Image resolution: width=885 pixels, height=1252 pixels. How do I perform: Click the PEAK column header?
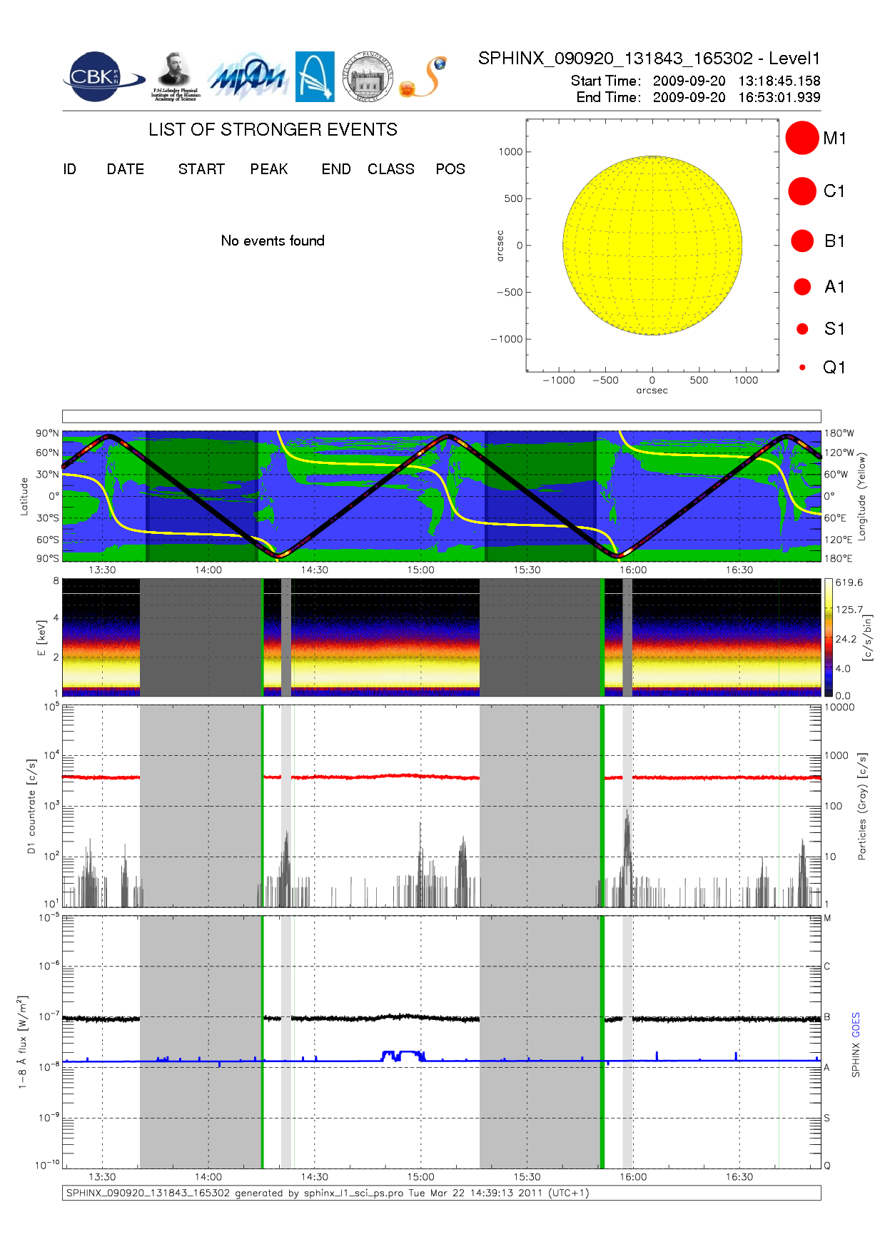(x=268, y=169)
